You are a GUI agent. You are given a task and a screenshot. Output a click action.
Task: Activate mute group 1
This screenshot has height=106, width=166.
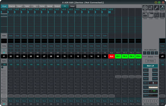[145, 101]
